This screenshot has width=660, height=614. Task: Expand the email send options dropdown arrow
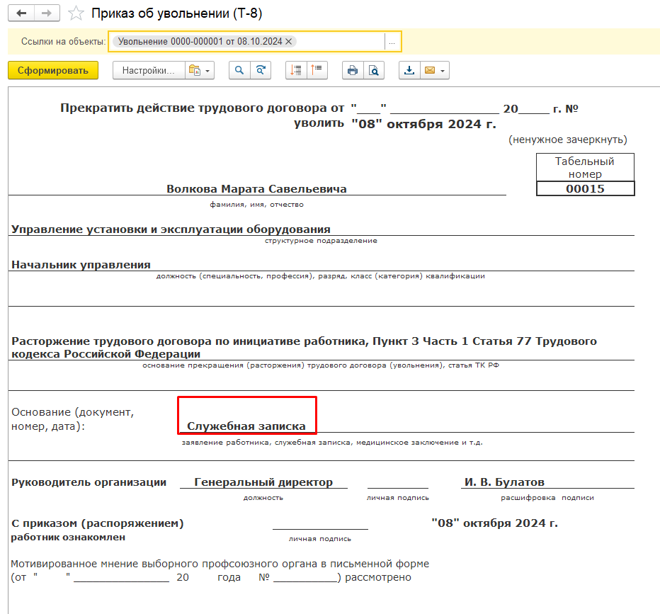[x=443, y=71]
